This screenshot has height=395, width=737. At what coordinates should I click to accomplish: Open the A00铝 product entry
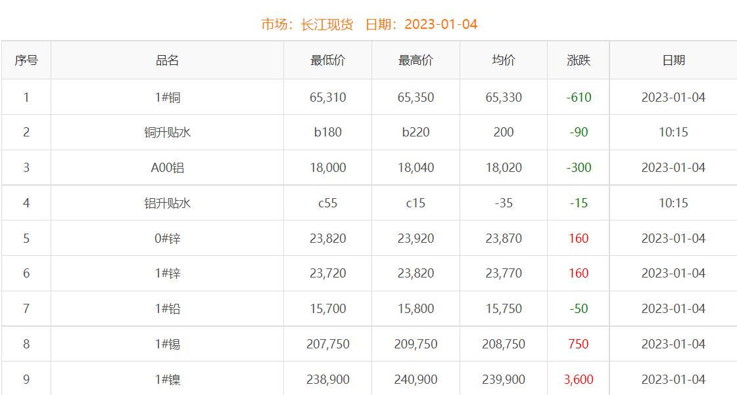coord(167,168)
